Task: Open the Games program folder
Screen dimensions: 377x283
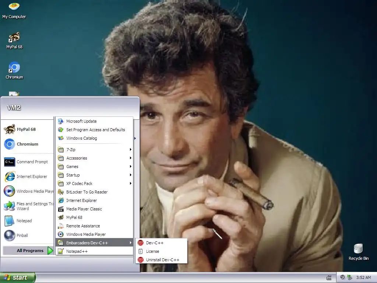Action: [95, 167]
